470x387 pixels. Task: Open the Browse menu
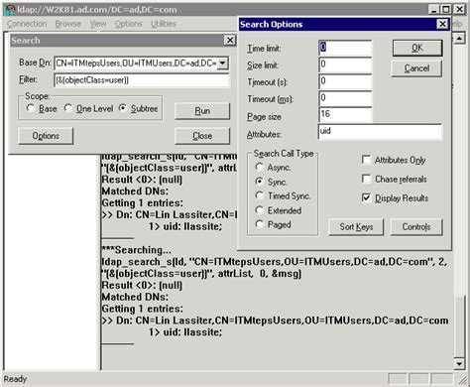(68, 24)
